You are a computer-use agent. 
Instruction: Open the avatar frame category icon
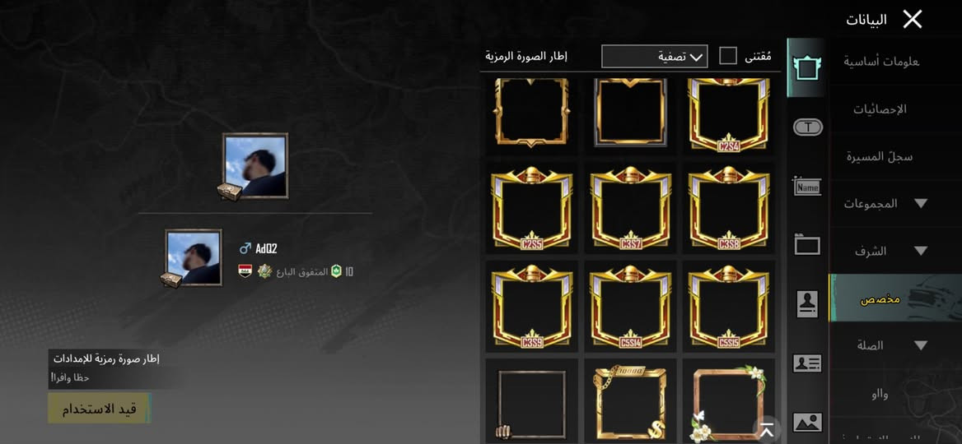point(807,67)
